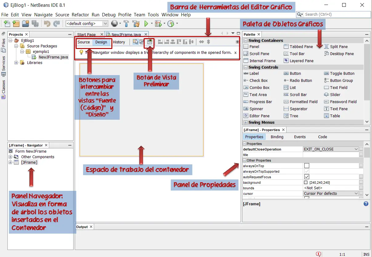Click Clean and Build Project icon
This screenshot has height=257, width=372.
coord(136,23)
